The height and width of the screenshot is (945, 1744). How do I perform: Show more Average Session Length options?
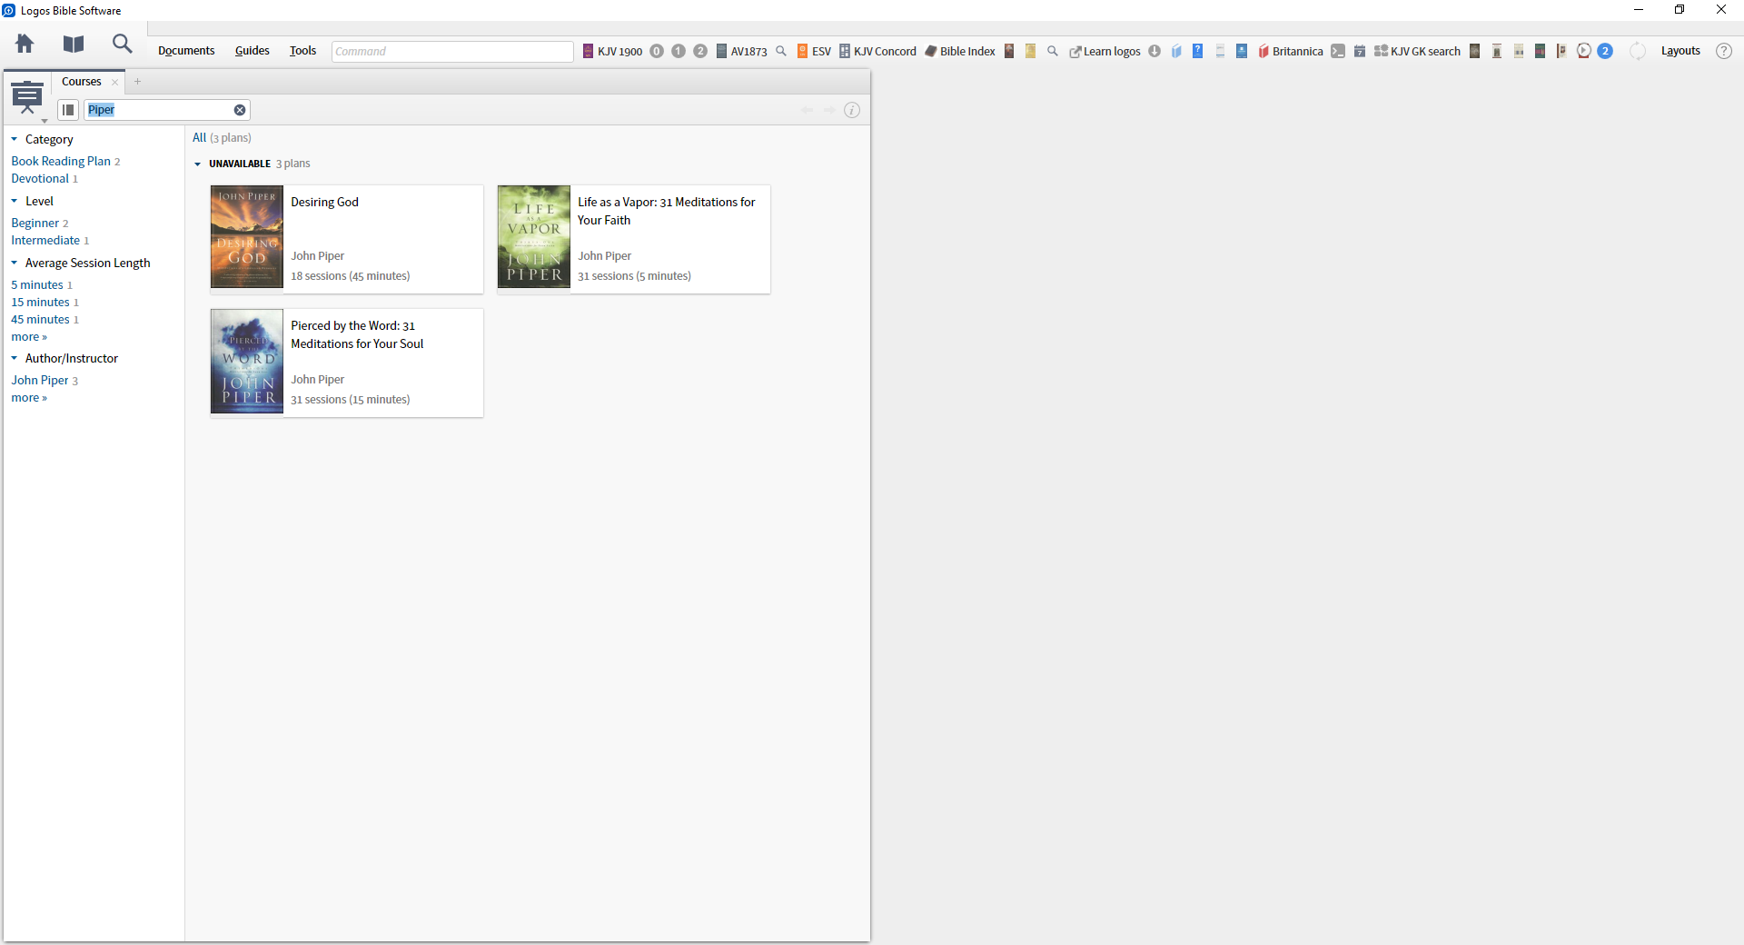29,337
